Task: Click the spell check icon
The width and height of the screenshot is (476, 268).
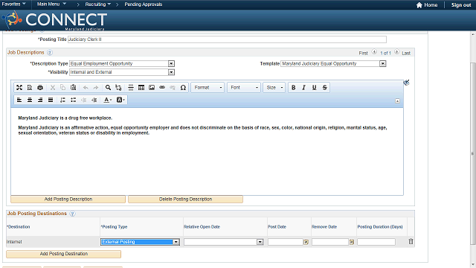Action: [x=407, y=83]
